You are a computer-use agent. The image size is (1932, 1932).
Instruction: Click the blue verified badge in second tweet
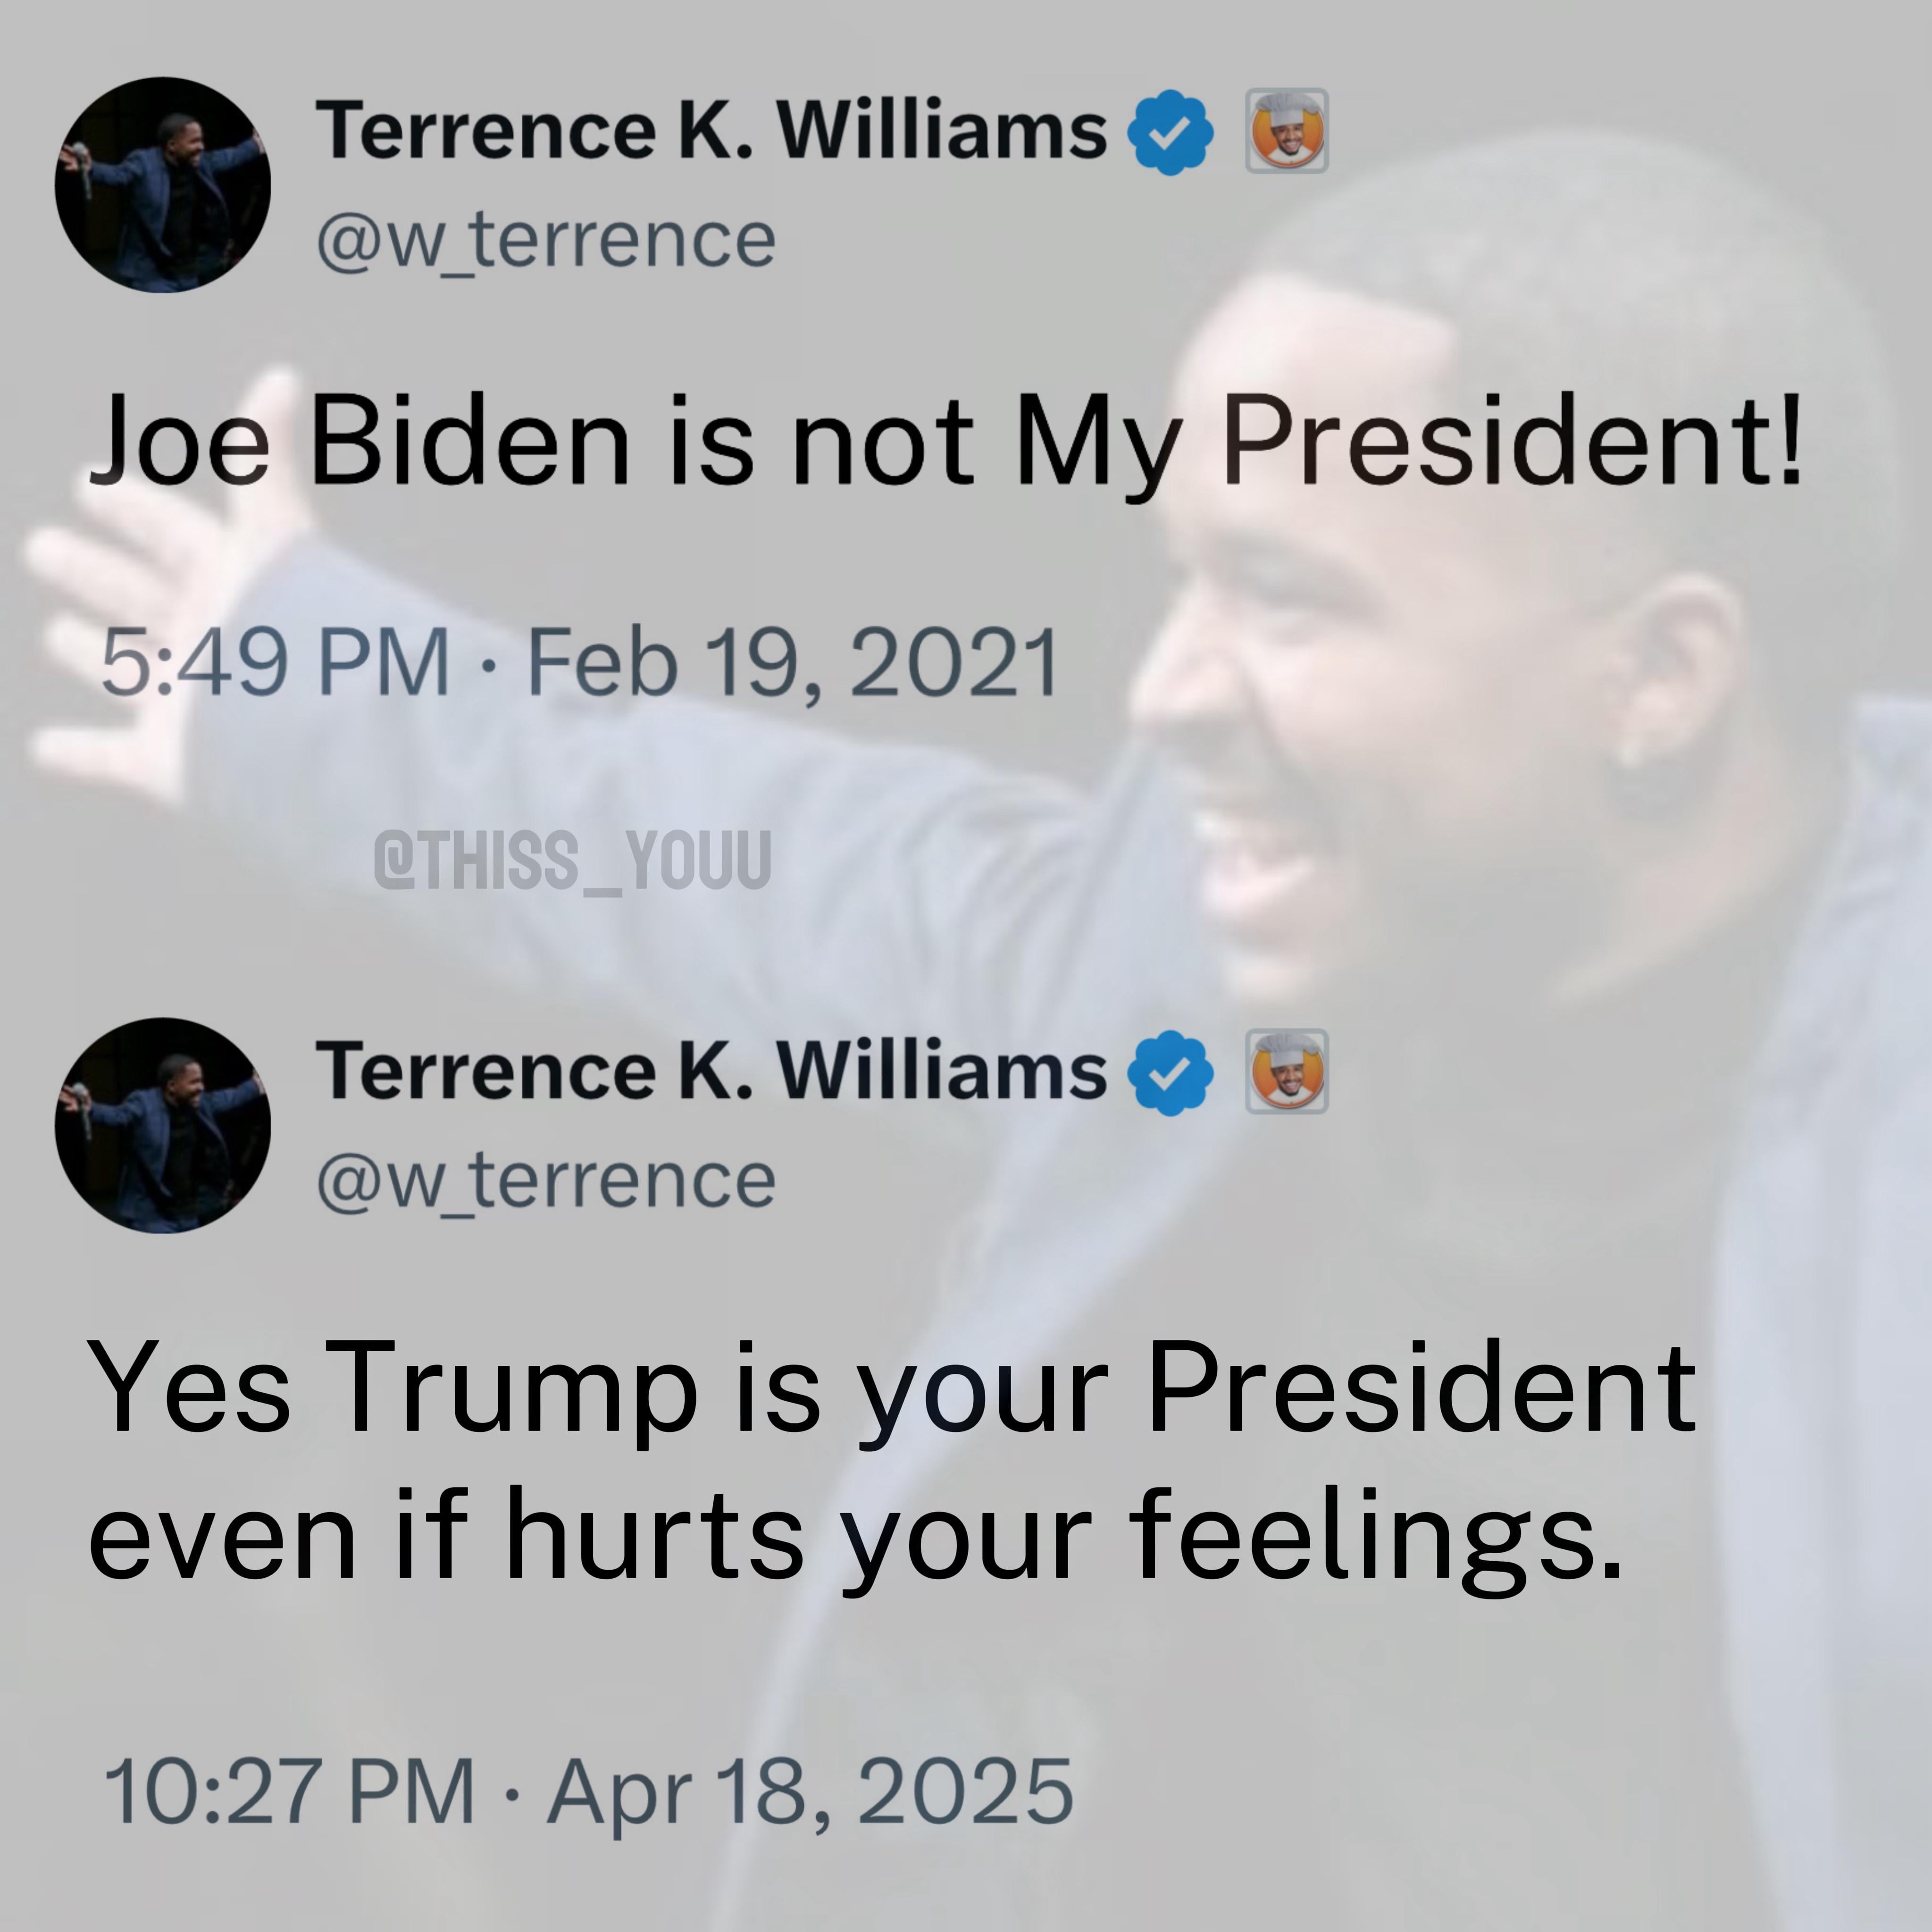1170,1072
